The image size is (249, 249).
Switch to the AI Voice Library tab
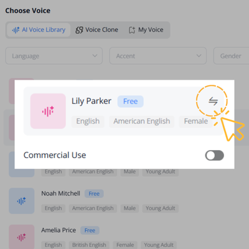point(39,30)
